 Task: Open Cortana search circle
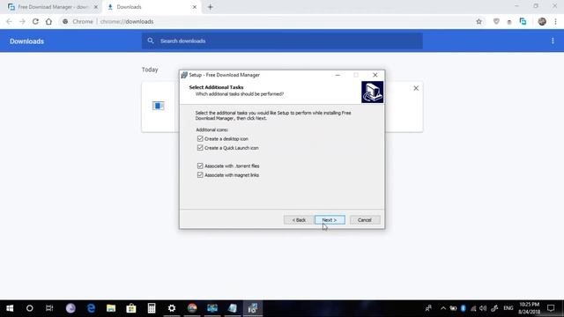[x=29, y=308]
